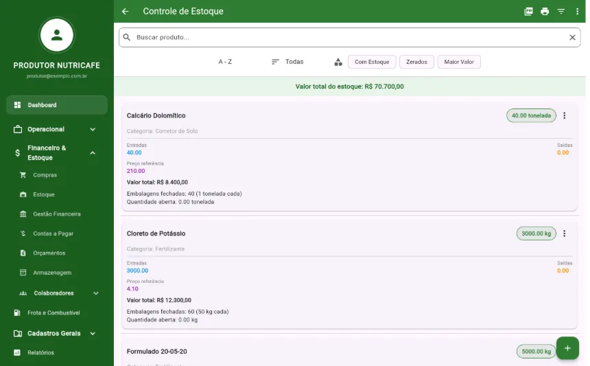
Task: Click the 4.10 reference price value
Action: coord(132,289)
